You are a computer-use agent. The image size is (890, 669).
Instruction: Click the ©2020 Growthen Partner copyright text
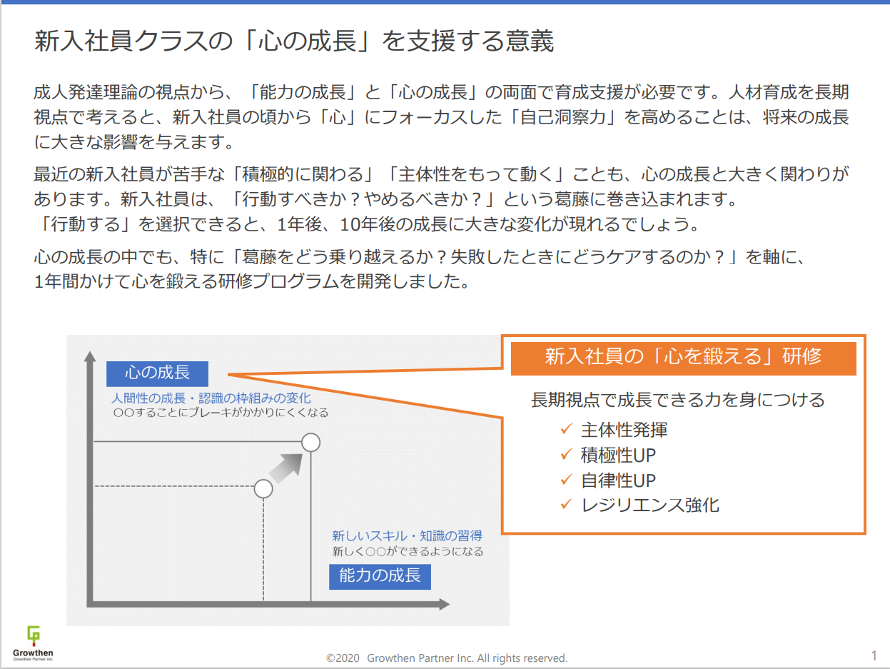447,658
